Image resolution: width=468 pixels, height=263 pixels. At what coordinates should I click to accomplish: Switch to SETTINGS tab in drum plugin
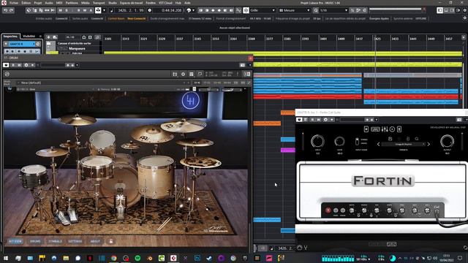tap(75, 241)
